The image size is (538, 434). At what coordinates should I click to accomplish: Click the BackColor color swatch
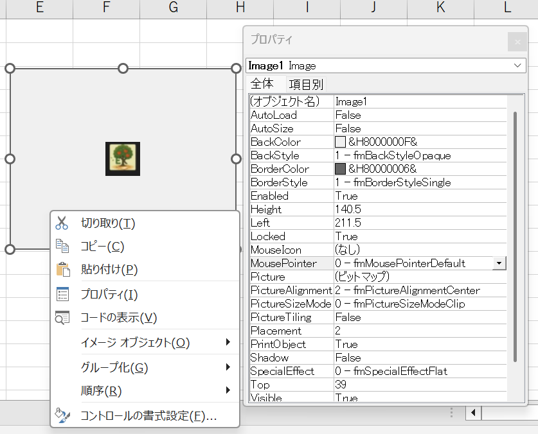coord(341,142)
